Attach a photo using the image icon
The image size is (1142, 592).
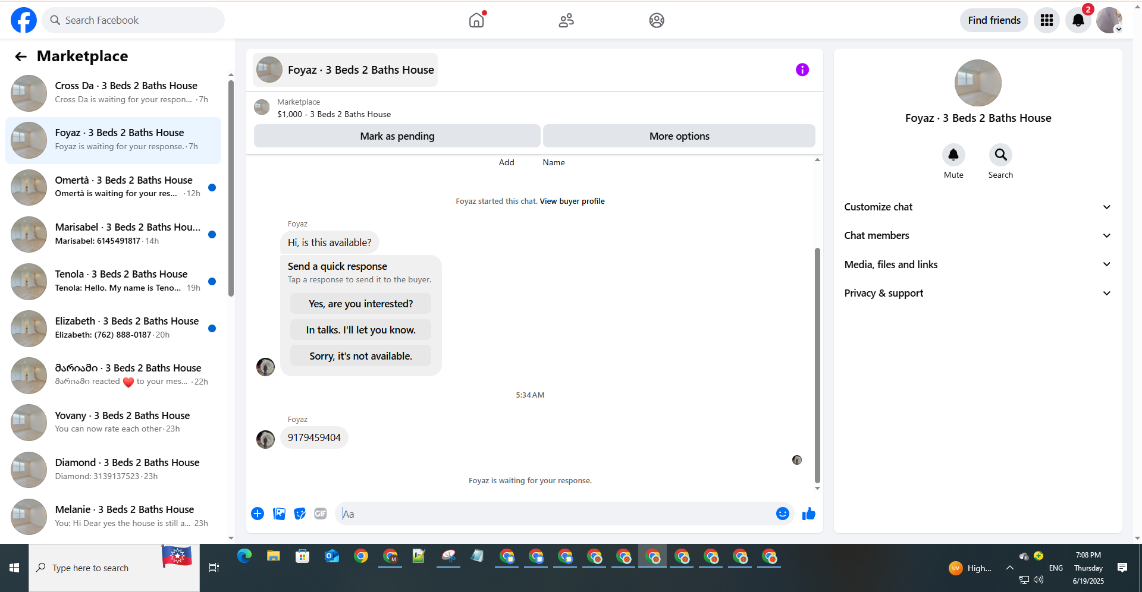(x=279, y=514)
